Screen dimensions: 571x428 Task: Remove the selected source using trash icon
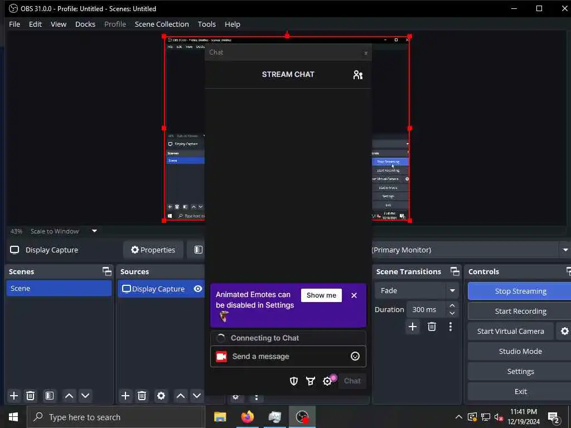142,396
